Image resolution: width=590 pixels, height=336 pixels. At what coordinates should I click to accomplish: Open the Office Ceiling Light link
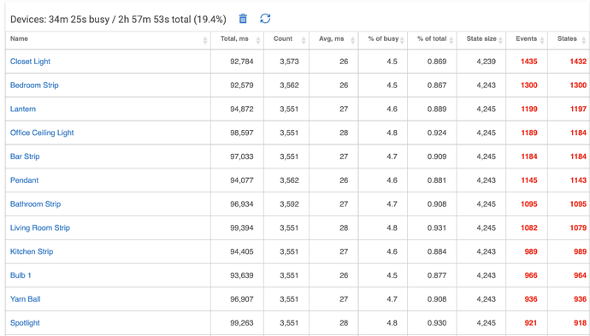pyautogui.click(x=42, y=133)
